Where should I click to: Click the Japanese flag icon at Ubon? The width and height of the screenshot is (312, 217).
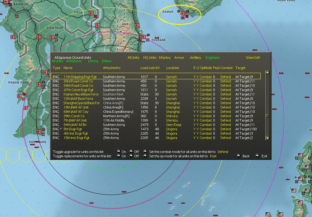pos(91,13)
